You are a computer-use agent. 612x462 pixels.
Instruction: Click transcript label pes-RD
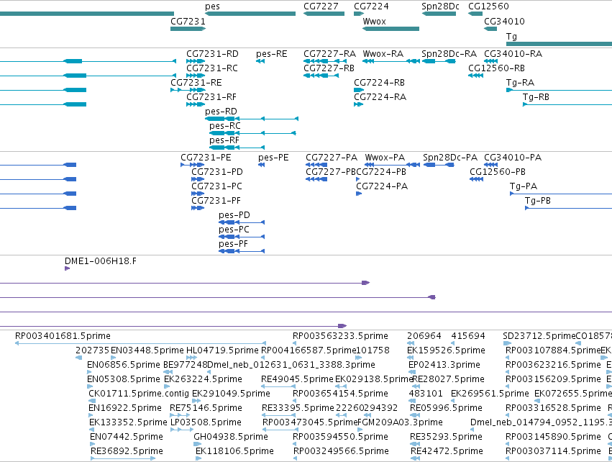(221, 112)
